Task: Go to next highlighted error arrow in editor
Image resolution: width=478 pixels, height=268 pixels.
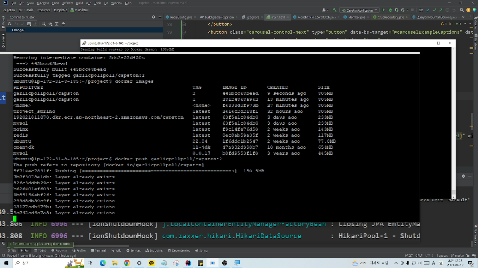Action: coord(470,24)
